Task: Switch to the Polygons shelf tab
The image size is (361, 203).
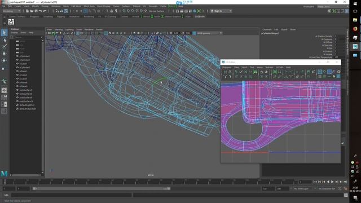Action: click(x=34, y=16)
